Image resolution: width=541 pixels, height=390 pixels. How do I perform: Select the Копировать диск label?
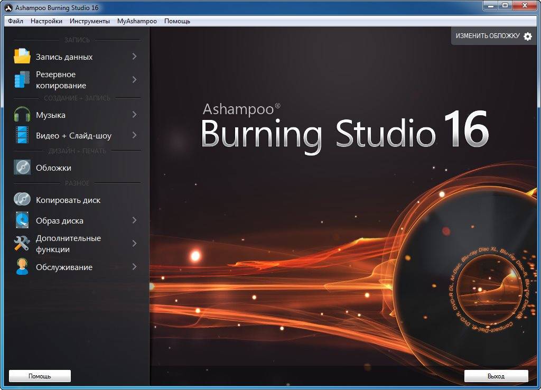click(68, 200)
